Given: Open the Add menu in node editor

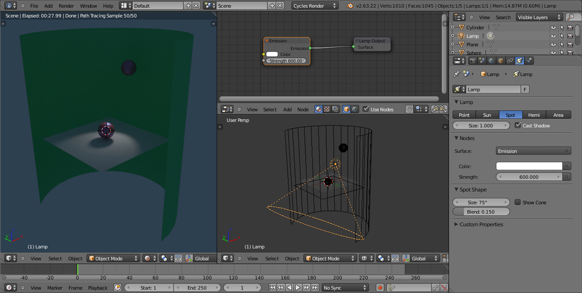Looking at the screenshot, I should coord(288,109).
